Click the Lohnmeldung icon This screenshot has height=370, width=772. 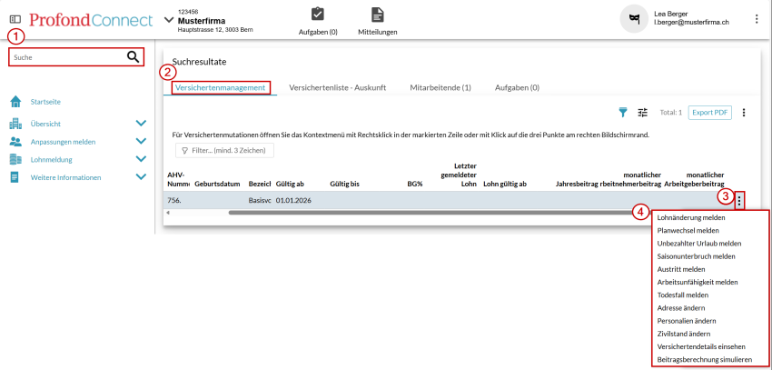[15, 159]
